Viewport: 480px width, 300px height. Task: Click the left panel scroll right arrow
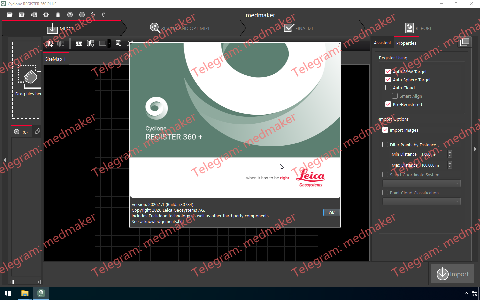click(x=39, y=282)
